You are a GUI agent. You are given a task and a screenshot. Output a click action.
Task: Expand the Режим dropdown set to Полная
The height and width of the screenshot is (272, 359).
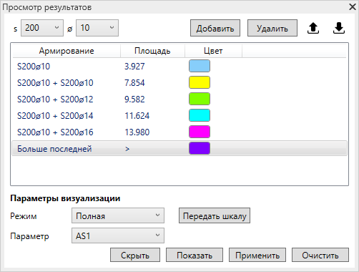118,215
